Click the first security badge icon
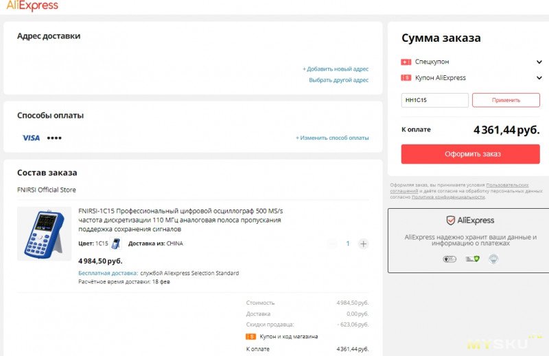Viewport: 549px width, 356px height. (x=449, y=259)
